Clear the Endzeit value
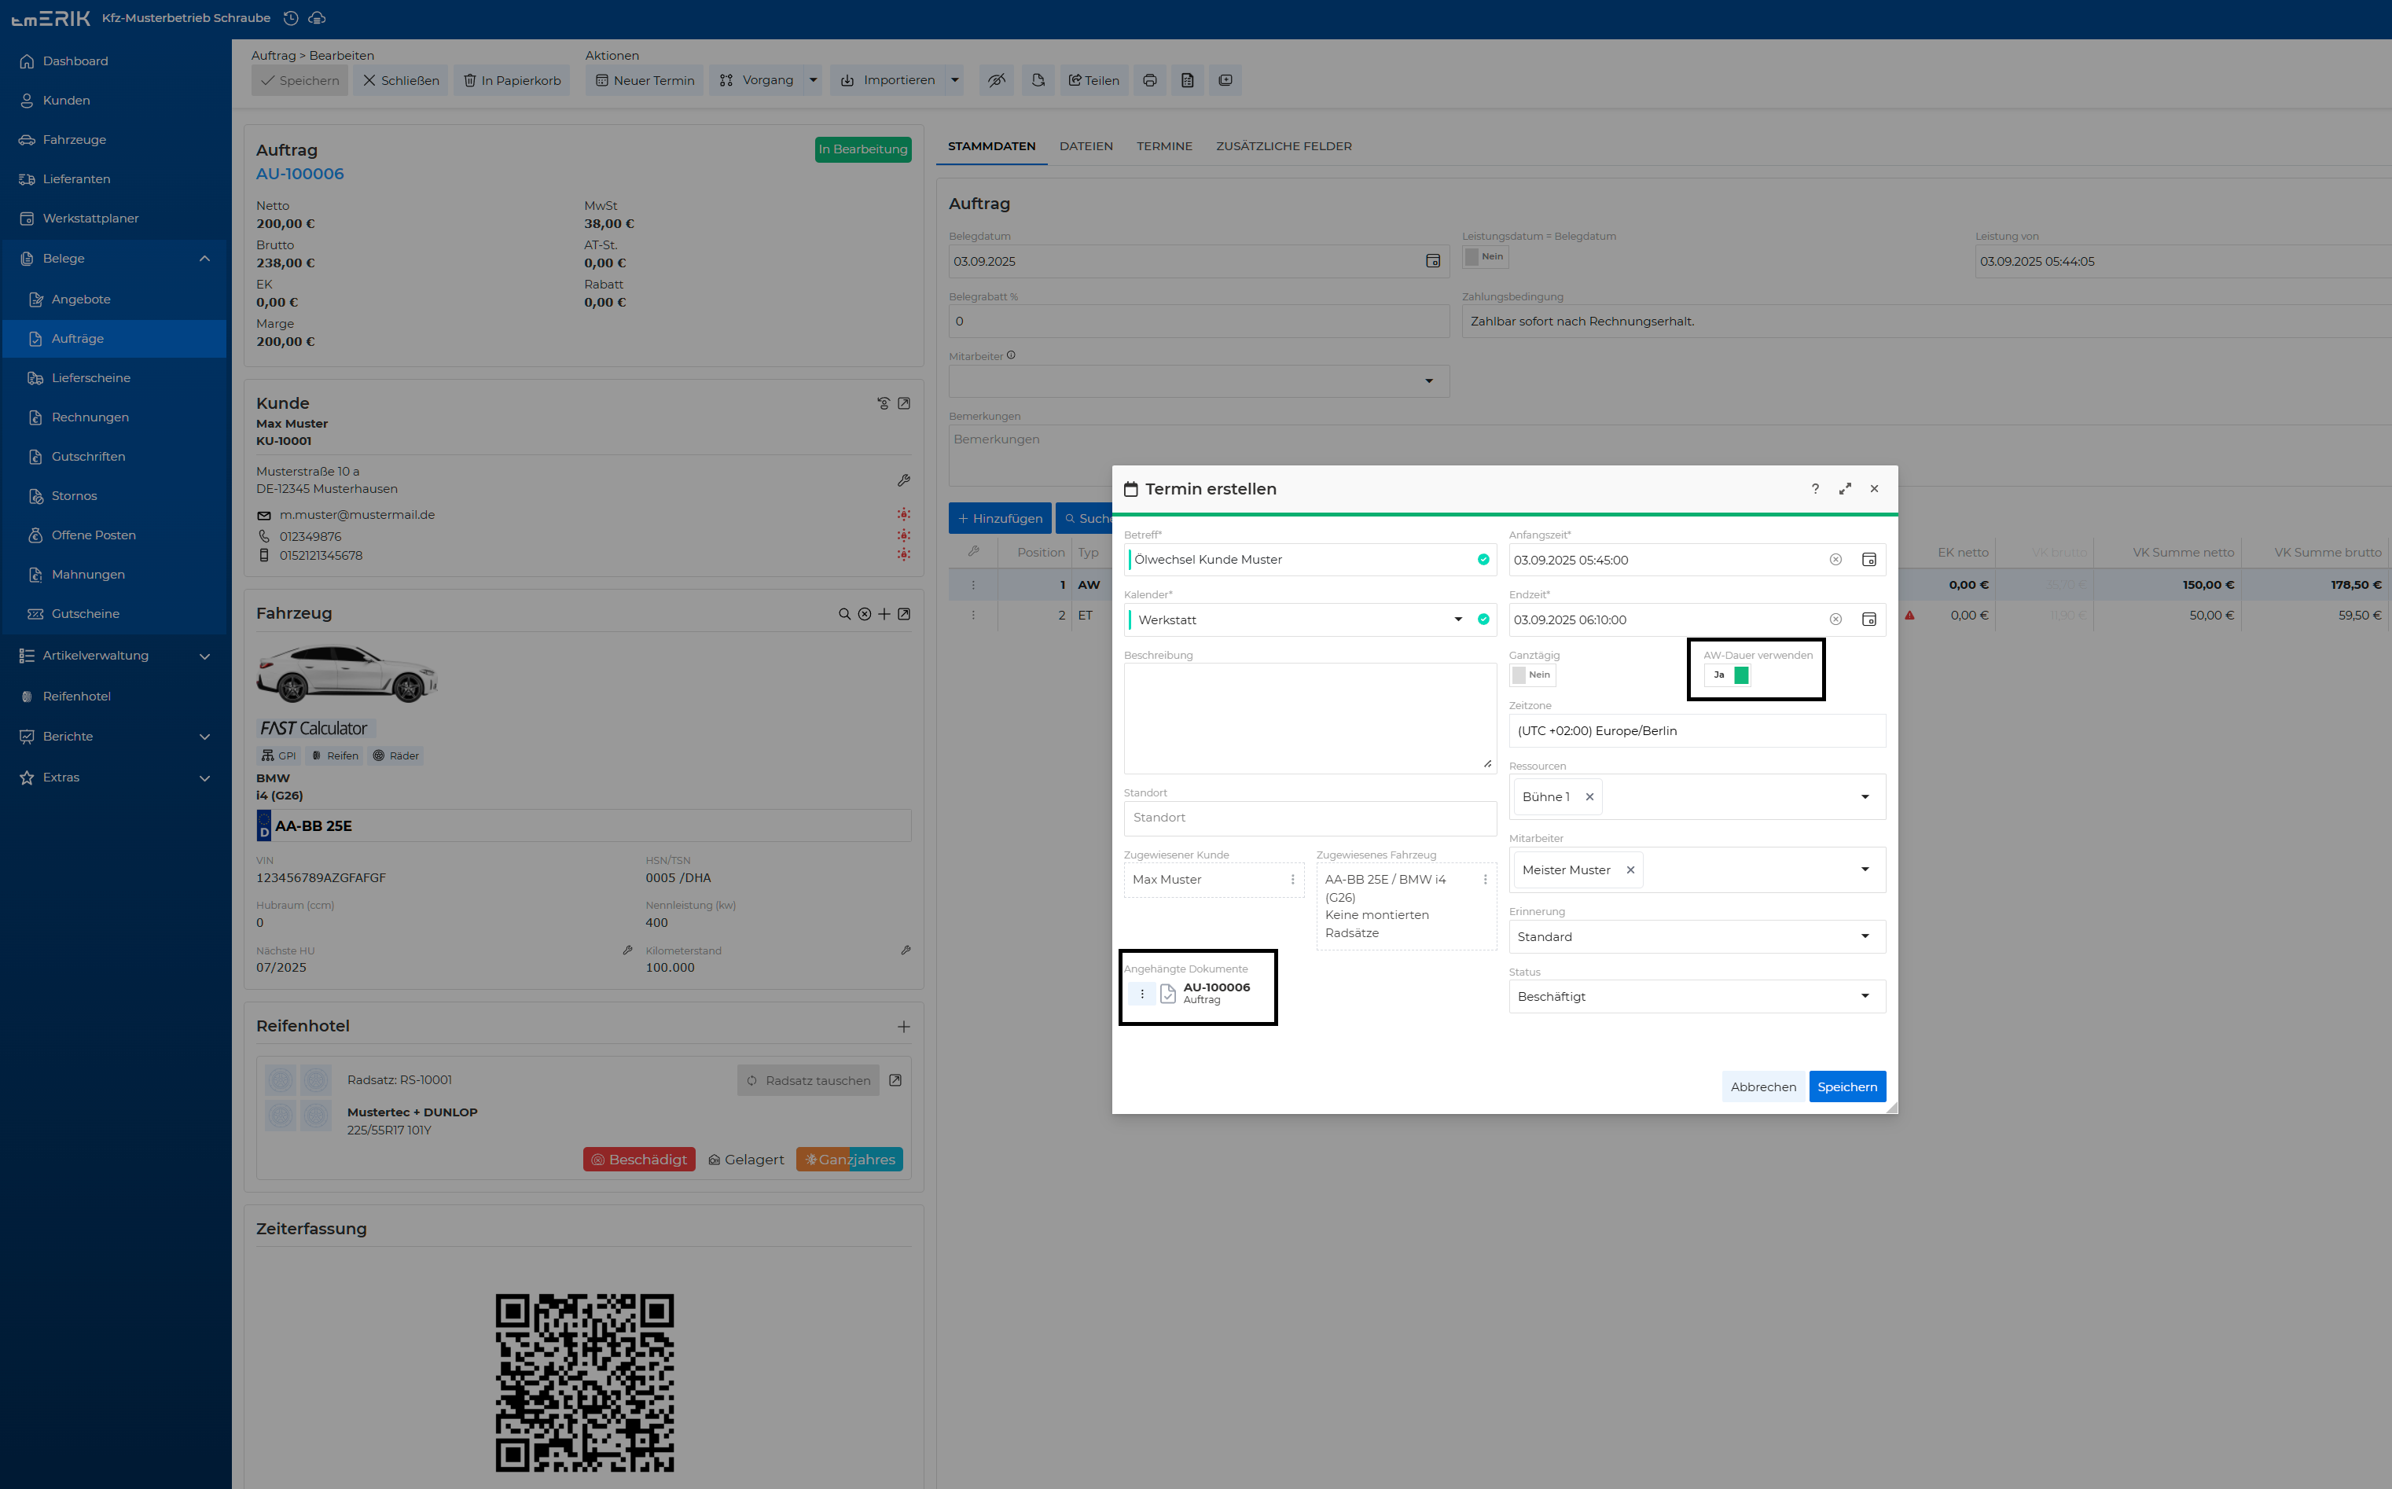The image size is (2392, 1489). click(x=1835, y=619)
